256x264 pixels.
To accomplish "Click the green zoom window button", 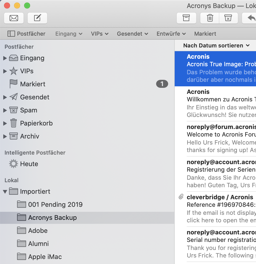I will point(27,6).
